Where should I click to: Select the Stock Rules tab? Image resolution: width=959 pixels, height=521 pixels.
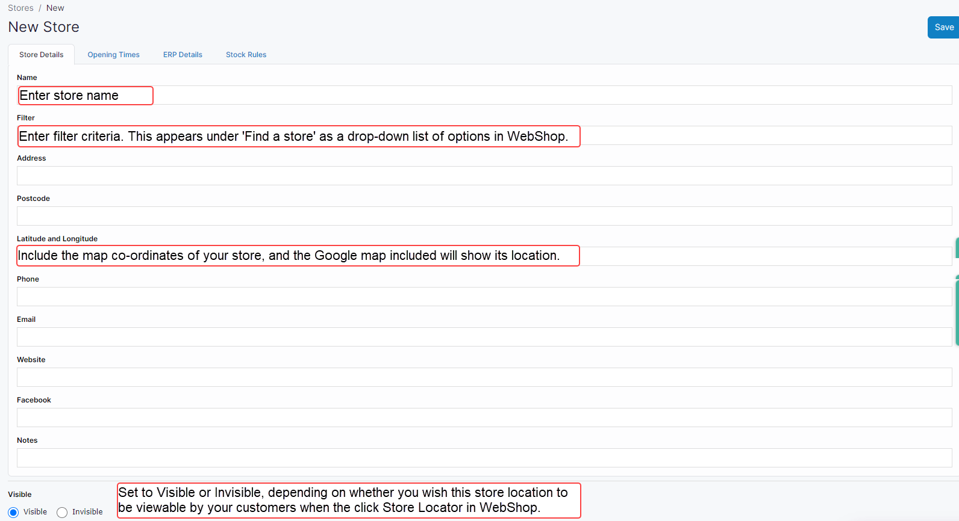click(x=246, y=55)
